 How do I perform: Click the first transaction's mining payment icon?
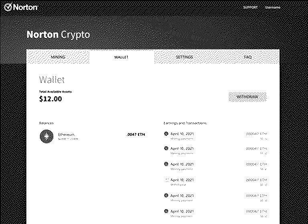pyautogui.click(x=166, y=134)
